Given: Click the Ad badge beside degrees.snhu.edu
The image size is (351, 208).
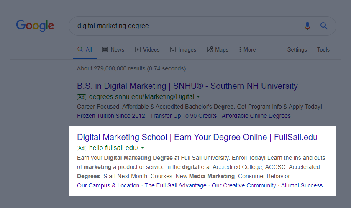Looking at the screenshot, I should 82,97.
